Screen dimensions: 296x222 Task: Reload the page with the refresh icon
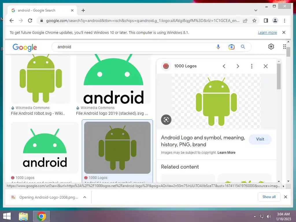point(30,21)
